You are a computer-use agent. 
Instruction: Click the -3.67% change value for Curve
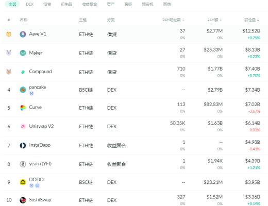(x=254, y=111)
